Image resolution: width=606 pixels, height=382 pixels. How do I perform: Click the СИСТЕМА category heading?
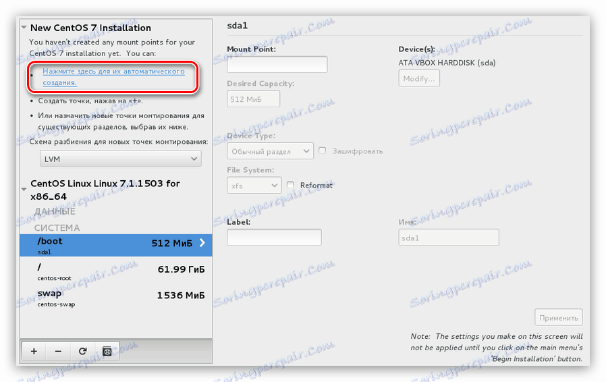[x=57, y=227]
